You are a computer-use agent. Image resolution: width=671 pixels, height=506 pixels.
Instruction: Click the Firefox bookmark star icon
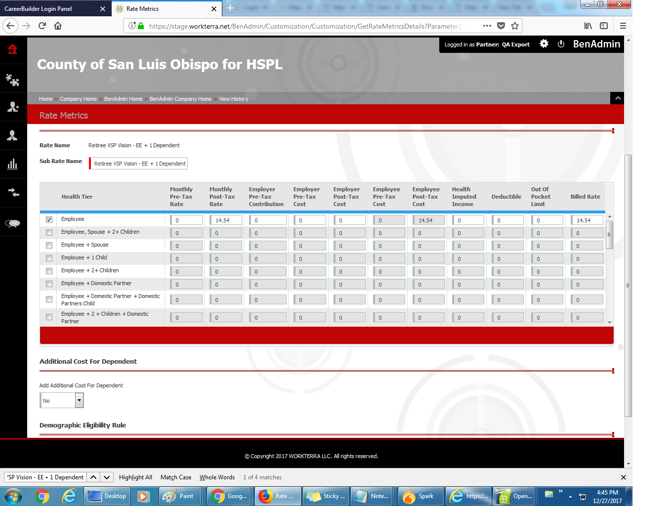tap(515, 26)
